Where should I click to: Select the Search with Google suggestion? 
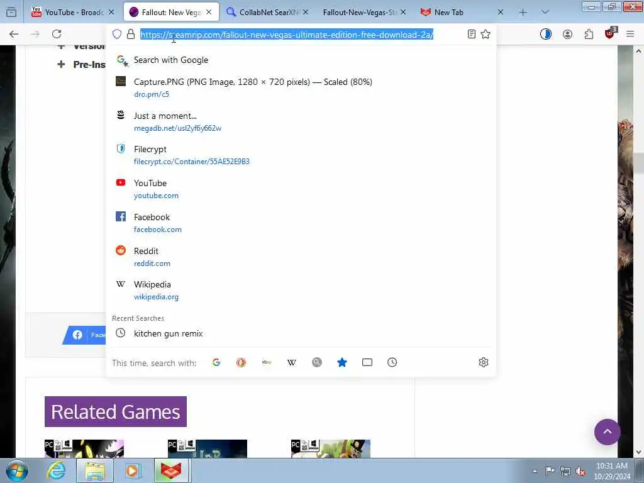[301, 60]
